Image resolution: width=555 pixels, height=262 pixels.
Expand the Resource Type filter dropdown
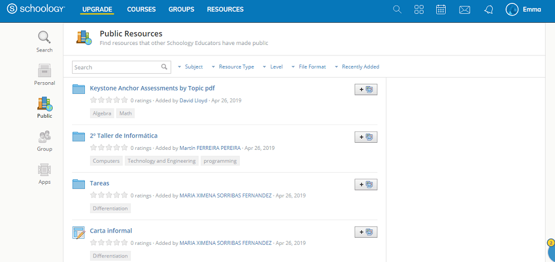233,67
